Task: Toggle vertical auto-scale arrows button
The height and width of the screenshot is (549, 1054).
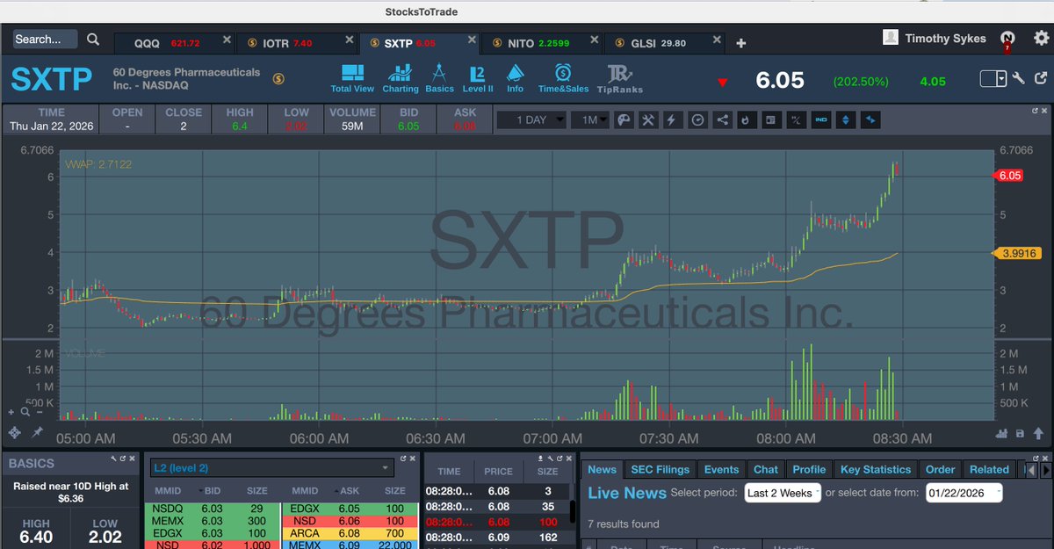Action: (846, 119)
